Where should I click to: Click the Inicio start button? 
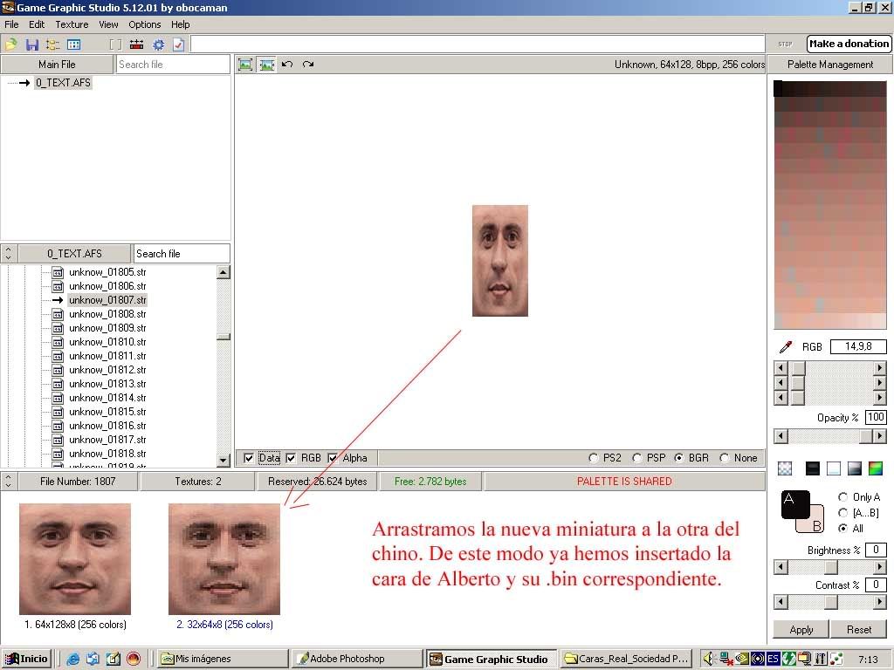[x=27, y=660]
